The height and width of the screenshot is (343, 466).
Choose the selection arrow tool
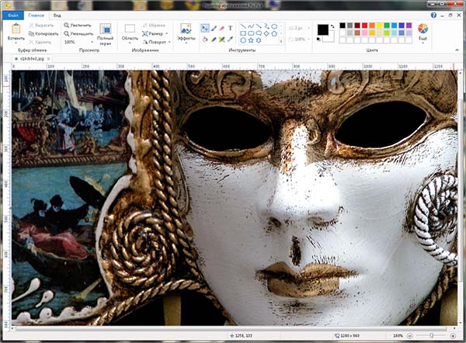coord(205,27)
